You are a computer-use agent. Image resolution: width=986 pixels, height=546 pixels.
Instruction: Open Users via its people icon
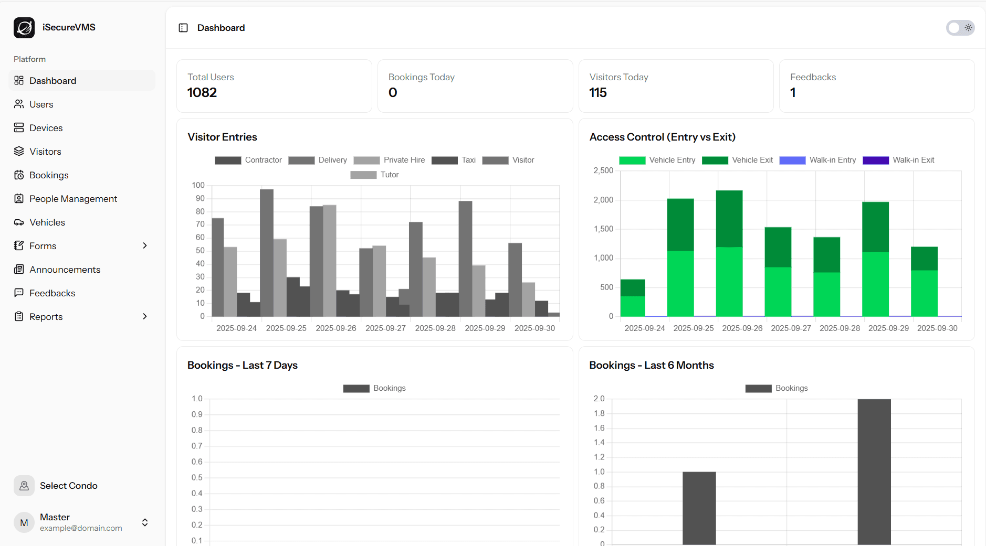(x=19, y=104)
